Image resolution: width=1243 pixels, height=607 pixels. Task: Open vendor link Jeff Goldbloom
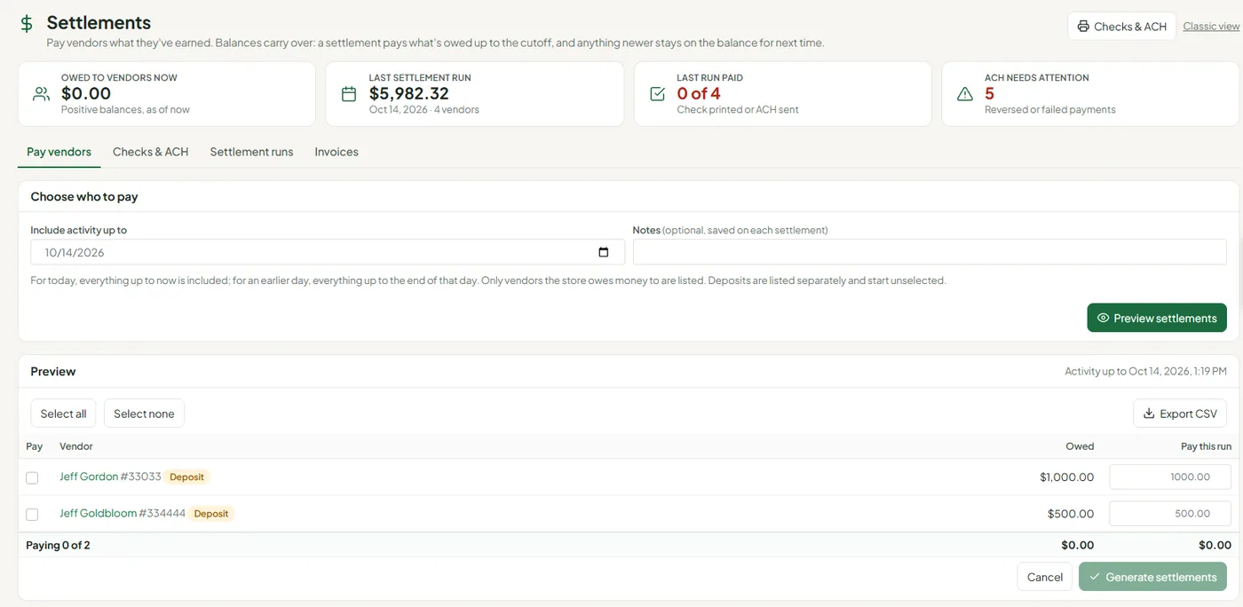pos(98,513)
